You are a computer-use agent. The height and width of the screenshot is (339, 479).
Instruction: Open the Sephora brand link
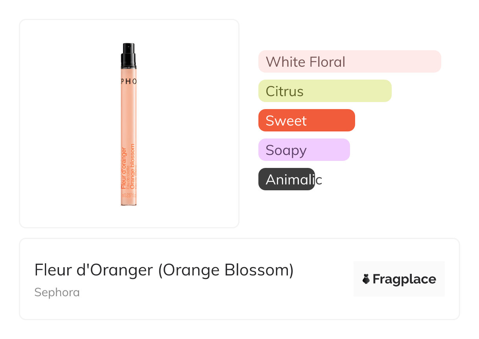57,292
